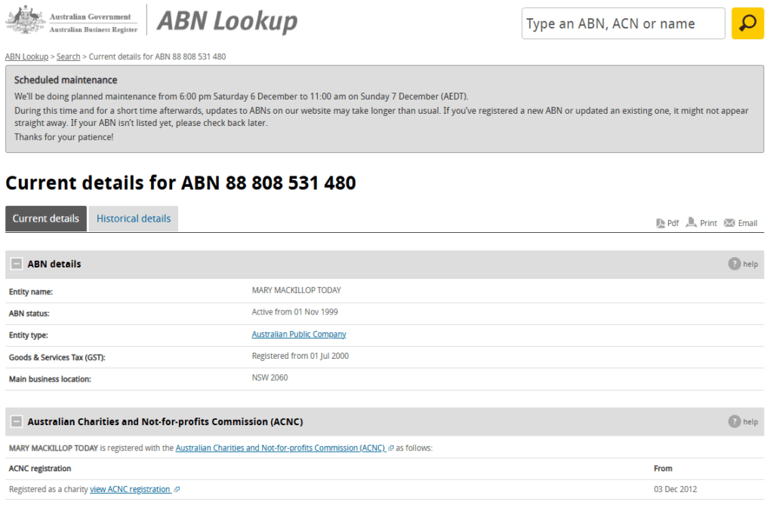Collapse the ACNC section
This screenshot has height=505, width=773.
[16, 421]
